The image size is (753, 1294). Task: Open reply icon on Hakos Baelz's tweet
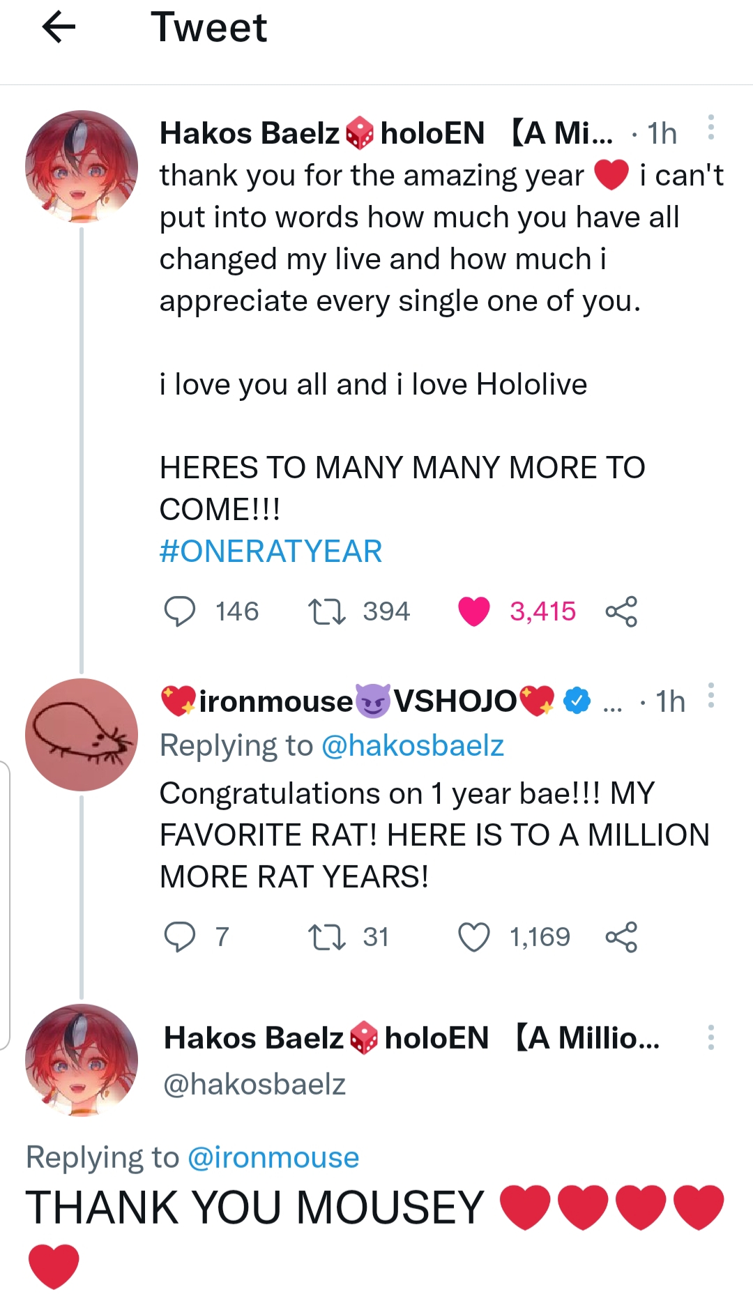[179, 611]
